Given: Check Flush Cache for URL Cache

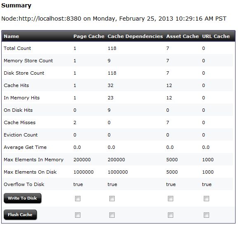Looking at the screenshot, I should [206, 215].
